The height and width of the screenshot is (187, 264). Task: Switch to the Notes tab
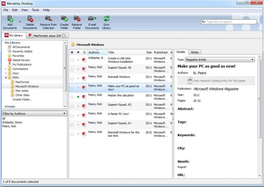coord(195,52)
